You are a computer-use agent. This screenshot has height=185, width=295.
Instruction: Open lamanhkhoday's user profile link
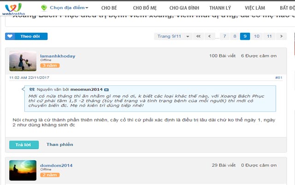[x=57, y=56]
